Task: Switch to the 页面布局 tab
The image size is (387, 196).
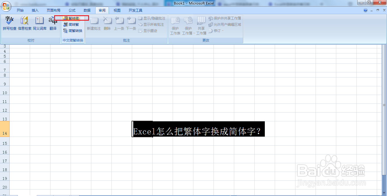Action: [x=54, y=10]
